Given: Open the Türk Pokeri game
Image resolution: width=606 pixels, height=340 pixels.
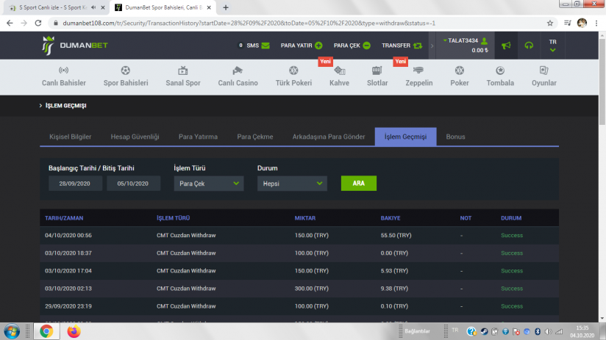Looking at the screenshot, I should (x=293, y=76).
